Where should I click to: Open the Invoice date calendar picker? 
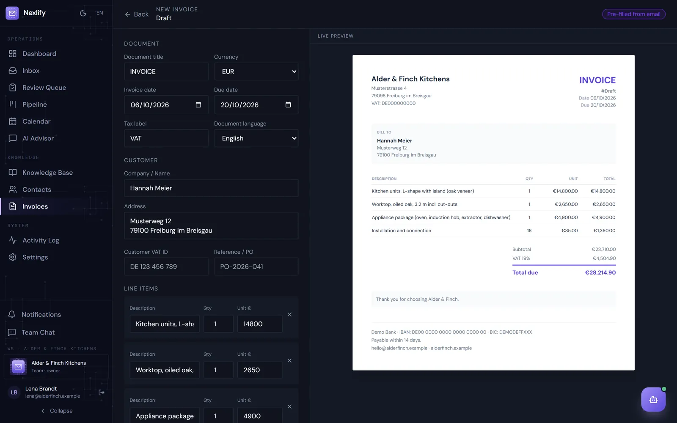[198, 105]
